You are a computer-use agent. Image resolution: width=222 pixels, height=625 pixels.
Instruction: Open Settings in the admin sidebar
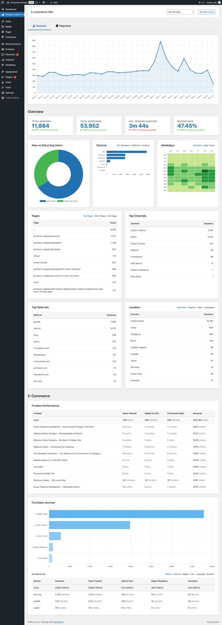tap(12, 93)
